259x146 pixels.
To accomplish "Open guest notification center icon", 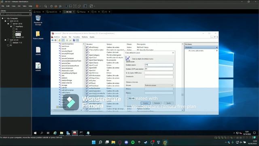I will [255, 133].
